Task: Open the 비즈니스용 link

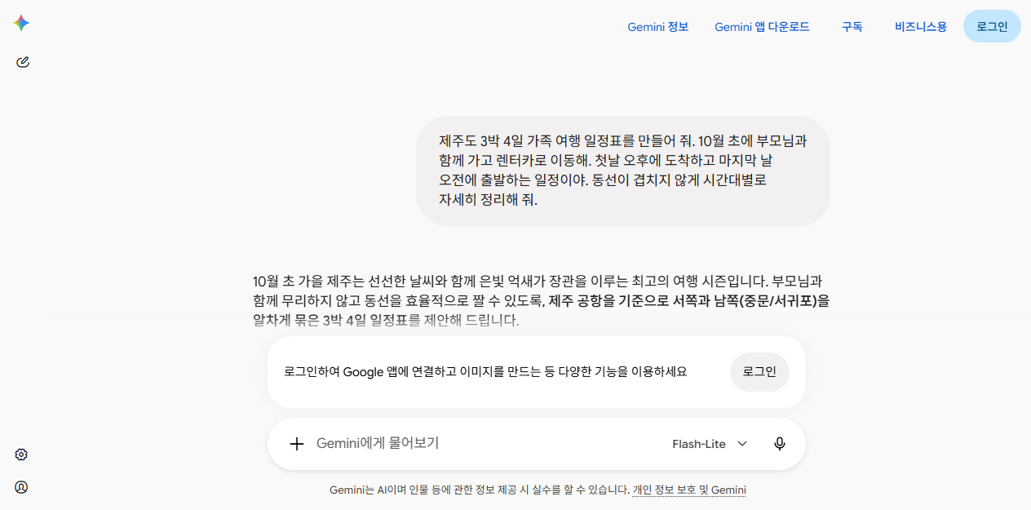Action: [x=921, y=27]
